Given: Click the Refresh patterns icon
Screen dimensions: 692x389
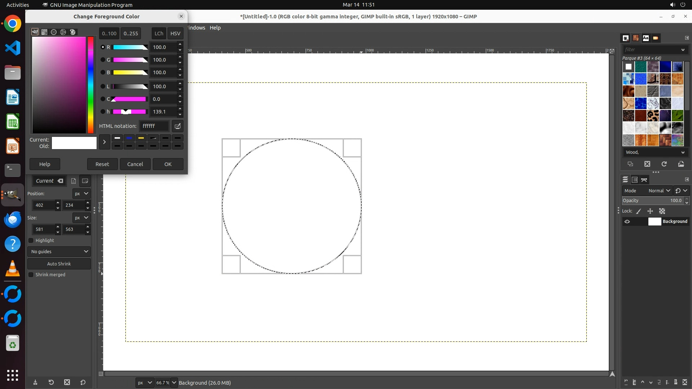Looking at the screenshot, I should pos(664,164).
